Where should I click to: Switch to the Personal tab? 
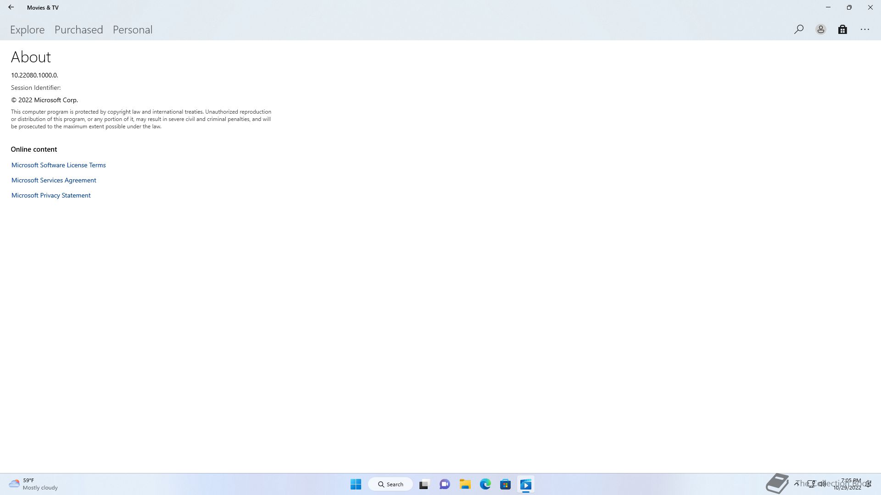click(x=133, y=30)
